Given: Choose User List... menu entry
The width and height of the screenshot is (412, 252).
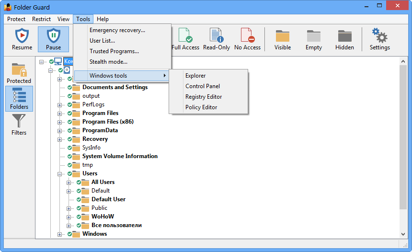Looking at the screenshot, I should pyautogui.click(x=123, y=41).
